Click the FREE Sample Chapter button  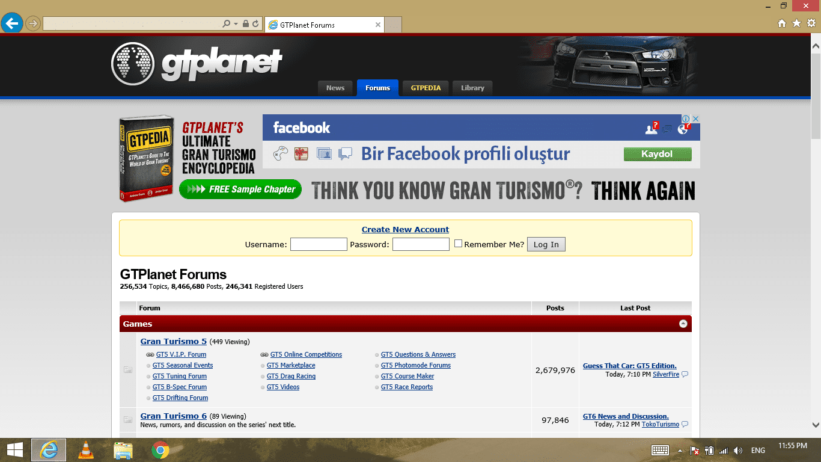(x=240, y=189)
